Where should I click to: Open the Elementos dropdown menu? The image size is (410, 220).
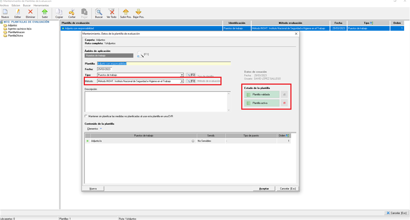click(x=94, y=128)
